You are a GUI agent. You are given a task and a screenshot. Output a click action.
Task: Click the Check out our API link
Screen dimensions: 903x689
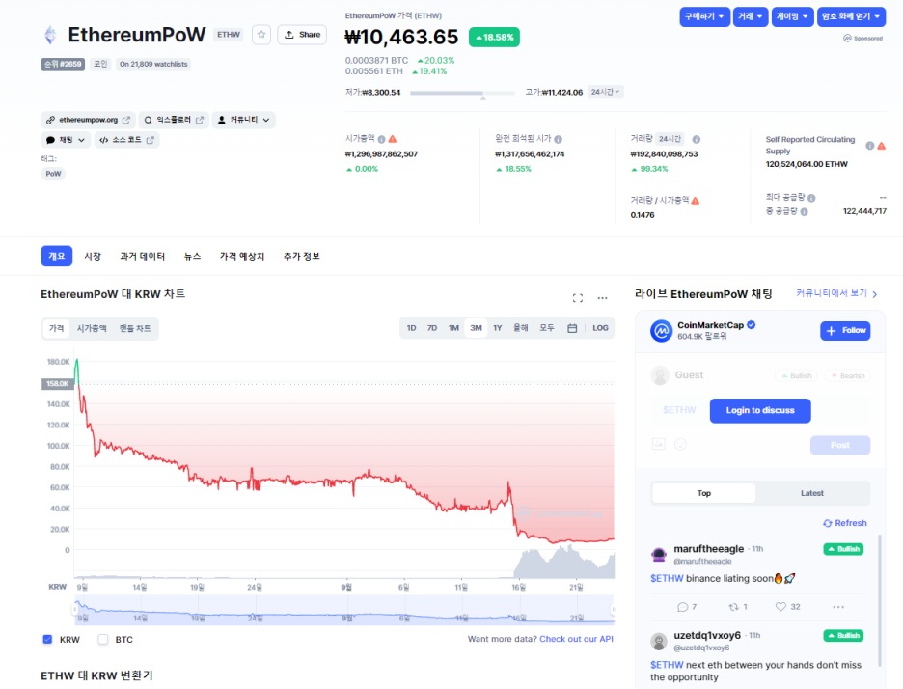[x=576, y=639]
